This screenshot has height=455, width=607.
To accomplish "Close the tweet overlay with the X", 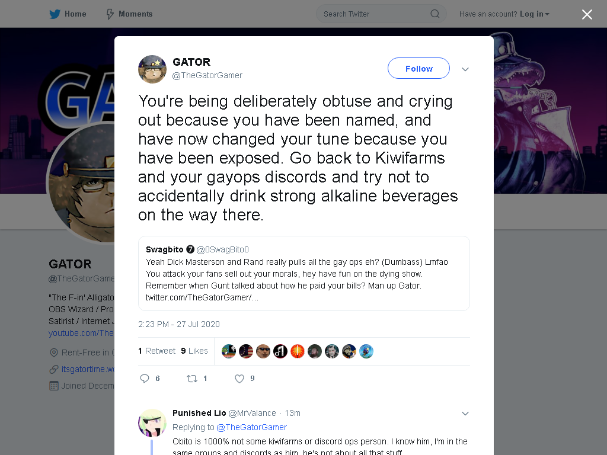I will (587, 14).
